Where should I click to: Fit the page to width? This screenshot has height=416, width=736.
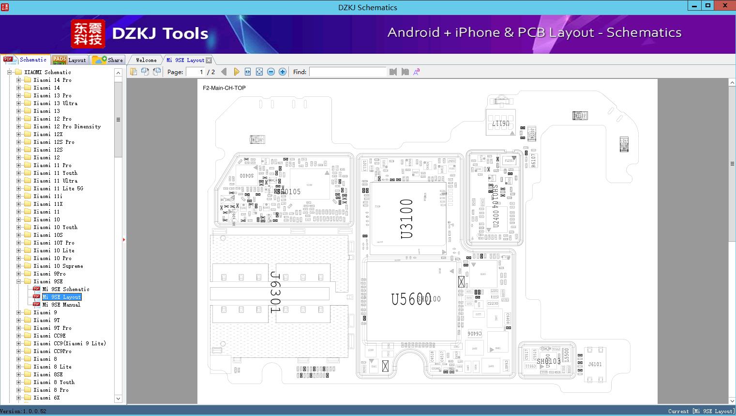pyautogui.click(x=248, y=72)
